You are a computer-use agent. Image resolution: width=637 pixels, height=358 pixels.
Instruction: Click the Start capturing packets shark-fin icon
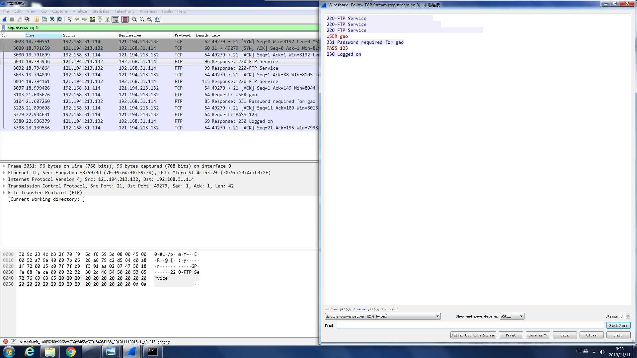[5, 19]
